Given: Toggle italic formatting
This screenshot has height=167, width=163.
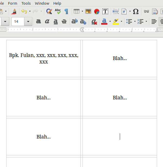Looking at the screenshot, I should (47, 21).
